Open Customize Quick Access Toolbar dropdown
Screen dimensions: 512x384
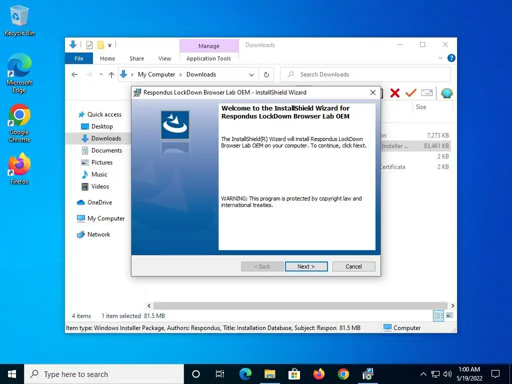[109, 45]
